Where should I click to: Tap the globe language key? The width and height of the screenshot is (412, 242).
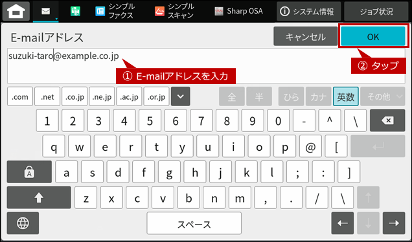pos(23,223)
